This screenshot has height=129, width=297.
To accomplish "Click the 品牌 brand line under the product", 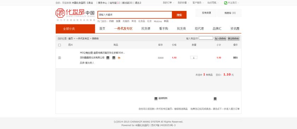I will coord(87,63).
